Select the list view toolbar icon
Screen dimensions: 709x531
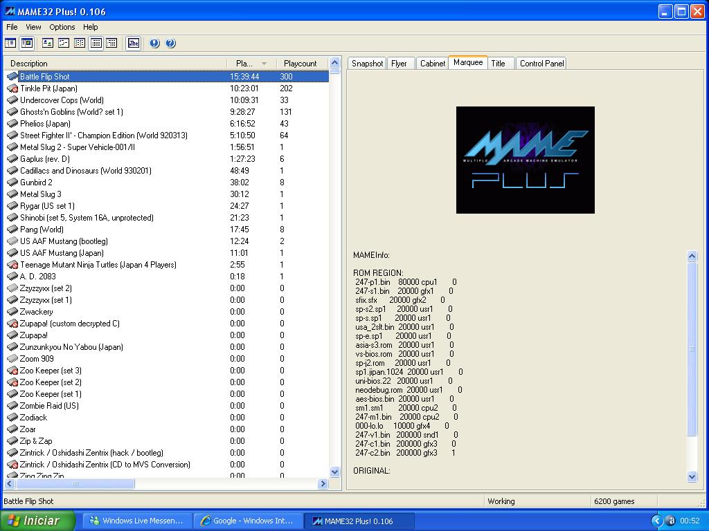point(80,44)
